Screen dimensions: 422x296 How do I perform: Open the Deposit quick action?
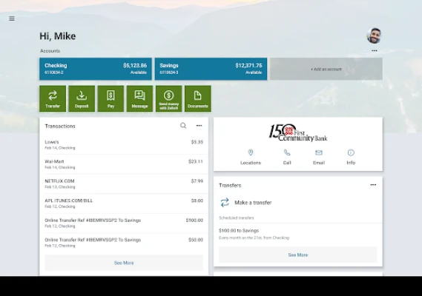[82, 98]
